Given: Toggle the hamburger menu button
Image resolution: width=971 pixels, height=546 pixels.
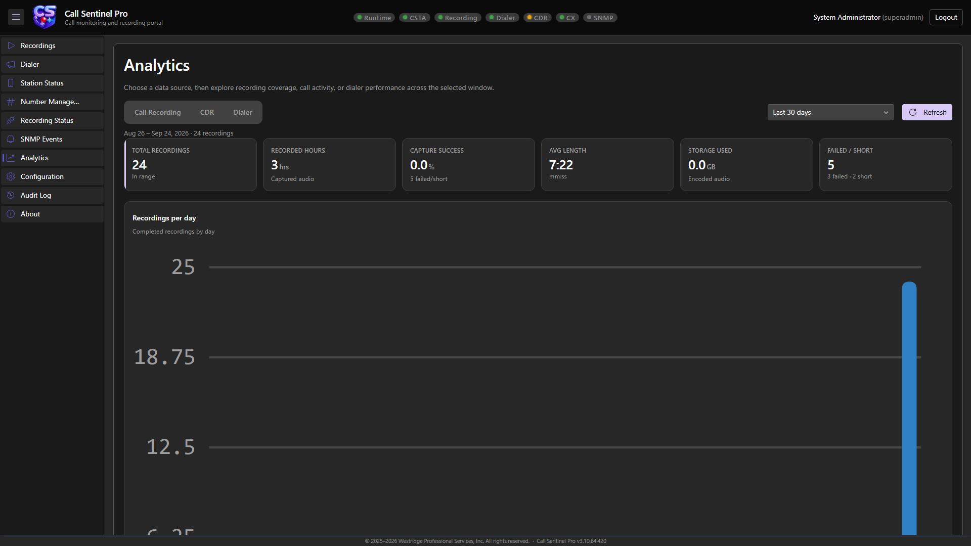Looking at the screenshot, I should (16, 17).
